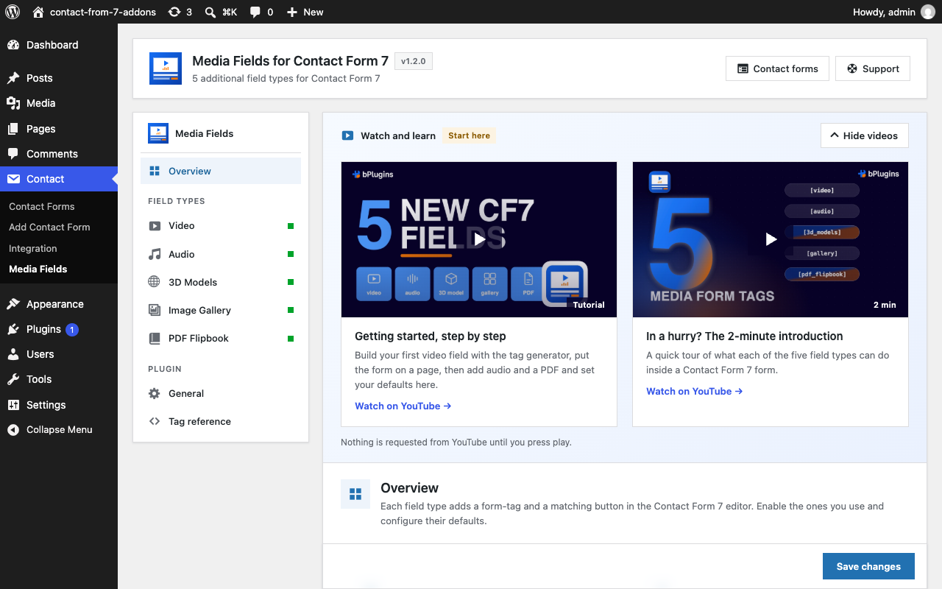This screenshot has height=589, width=942.
Task: Click the green status dot beside Audio
Action: click(291, 254)
